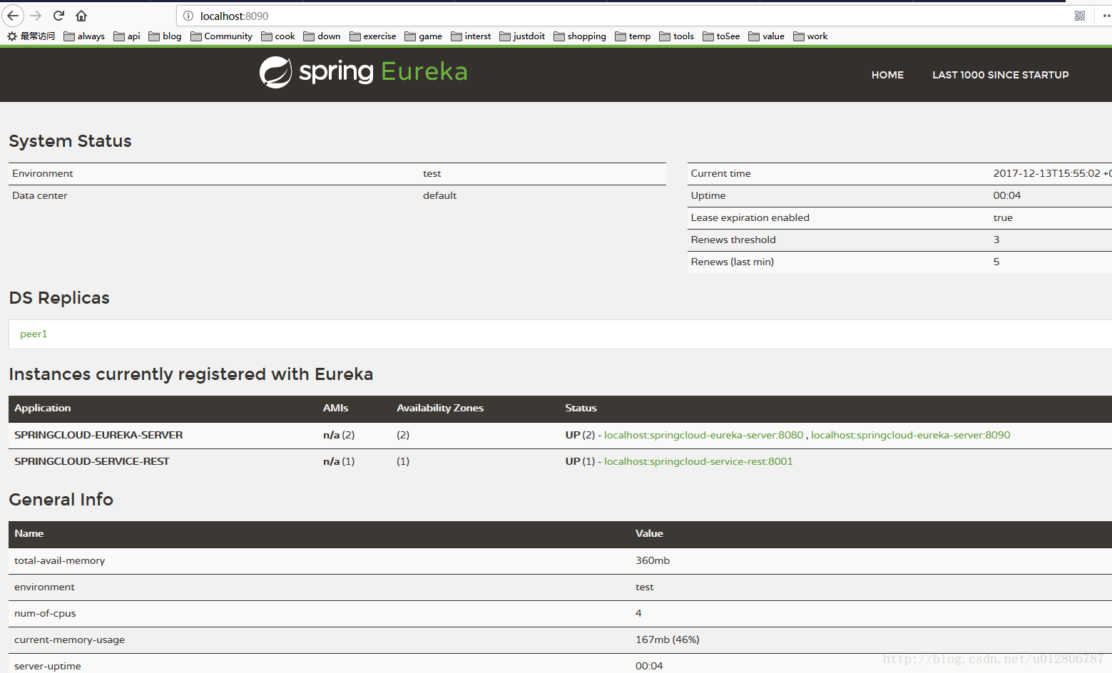Open the temp bookmark folder
This screenshot has height=673, width=1112.
pyautogui.click(x=633, y=36)
